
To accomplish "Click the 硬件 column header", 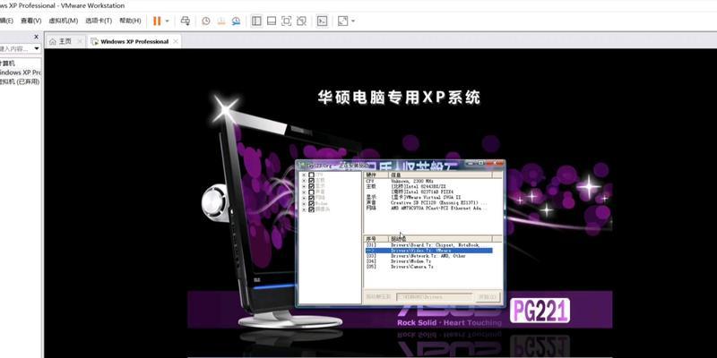I will tap(376, 175).
